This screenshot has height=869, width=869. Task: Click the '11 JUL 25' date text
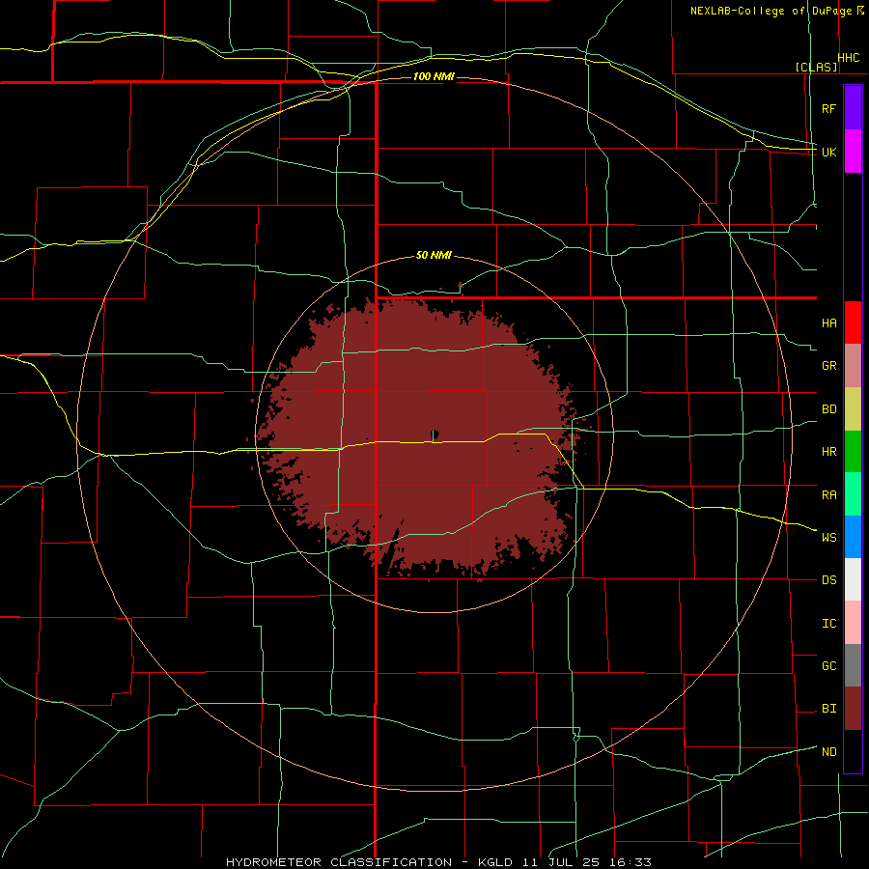[560, 862]
